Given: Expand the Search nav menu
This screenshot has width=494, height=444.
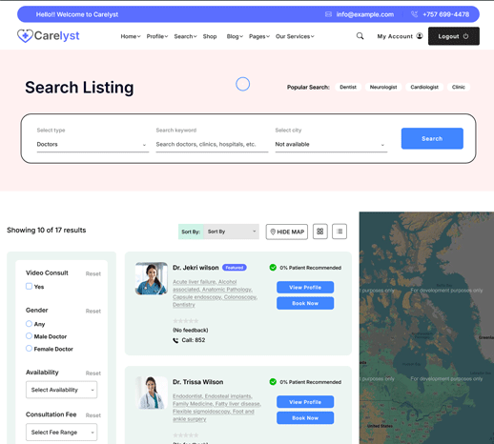Looking at the screenshot, I should pos(185,36).
